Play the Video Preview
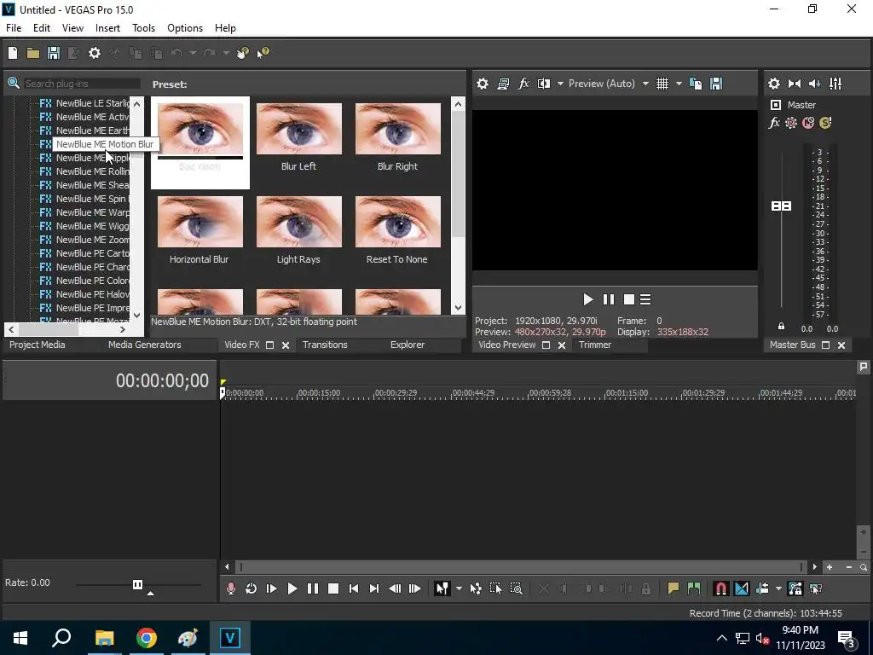 pos(588,299)
